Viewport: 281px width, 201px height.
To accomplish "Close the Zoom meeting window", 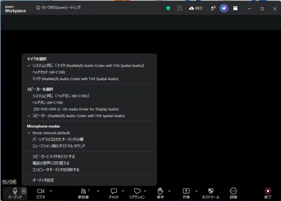I will (275, 8).
